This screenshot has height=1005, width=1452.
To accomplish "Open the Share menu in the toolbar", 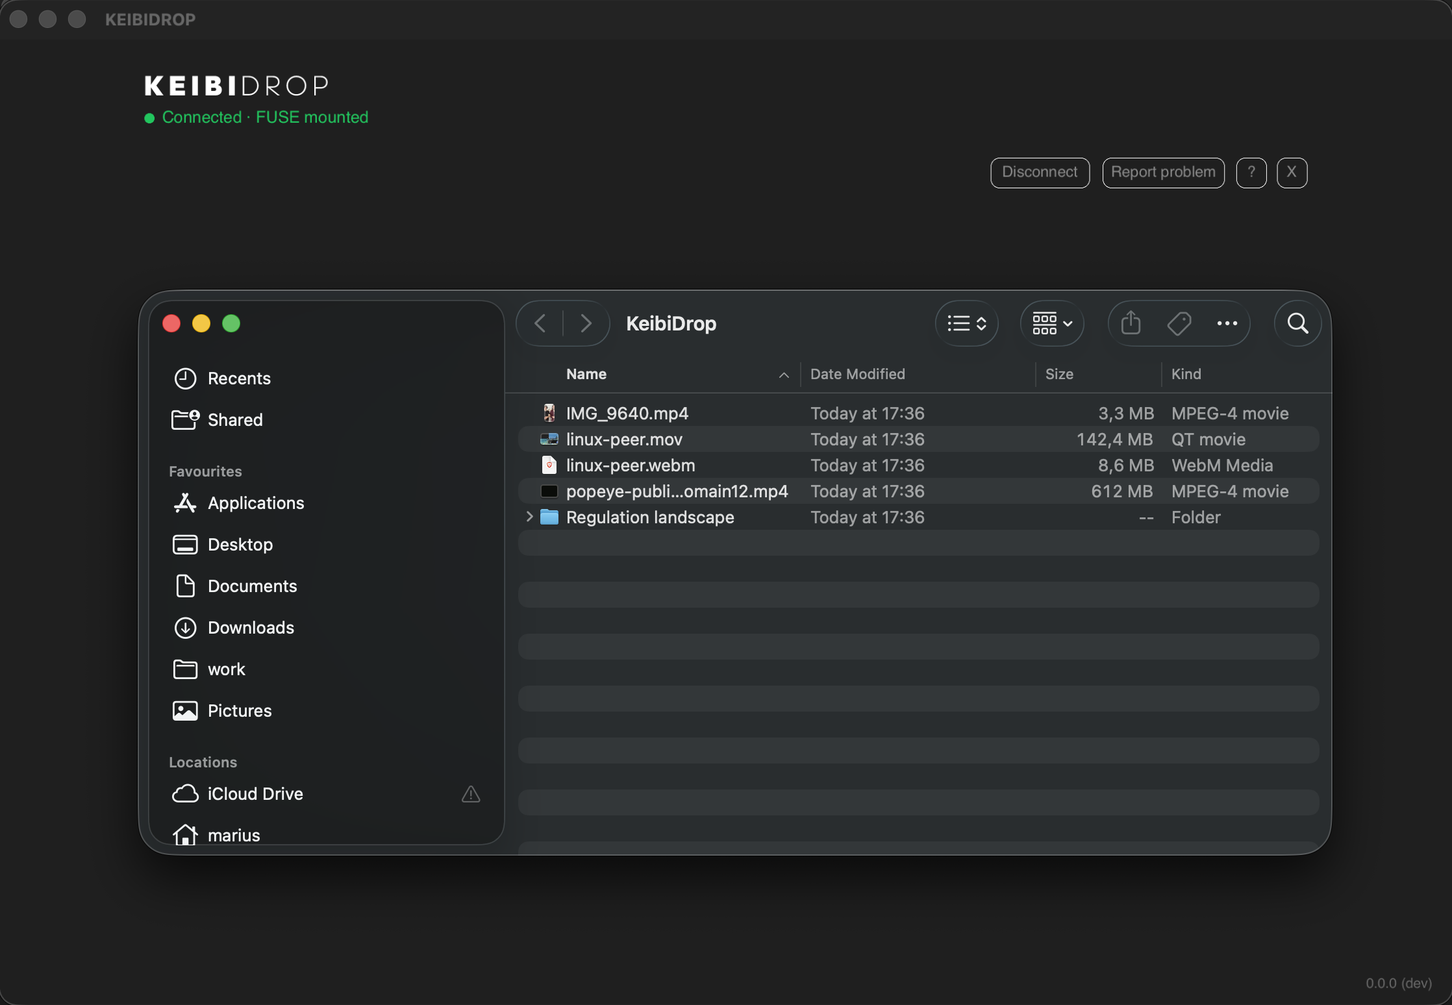I will pos(1131,323).
